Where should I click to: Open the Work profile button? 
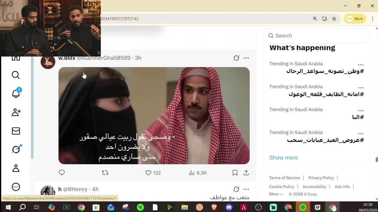355,19
